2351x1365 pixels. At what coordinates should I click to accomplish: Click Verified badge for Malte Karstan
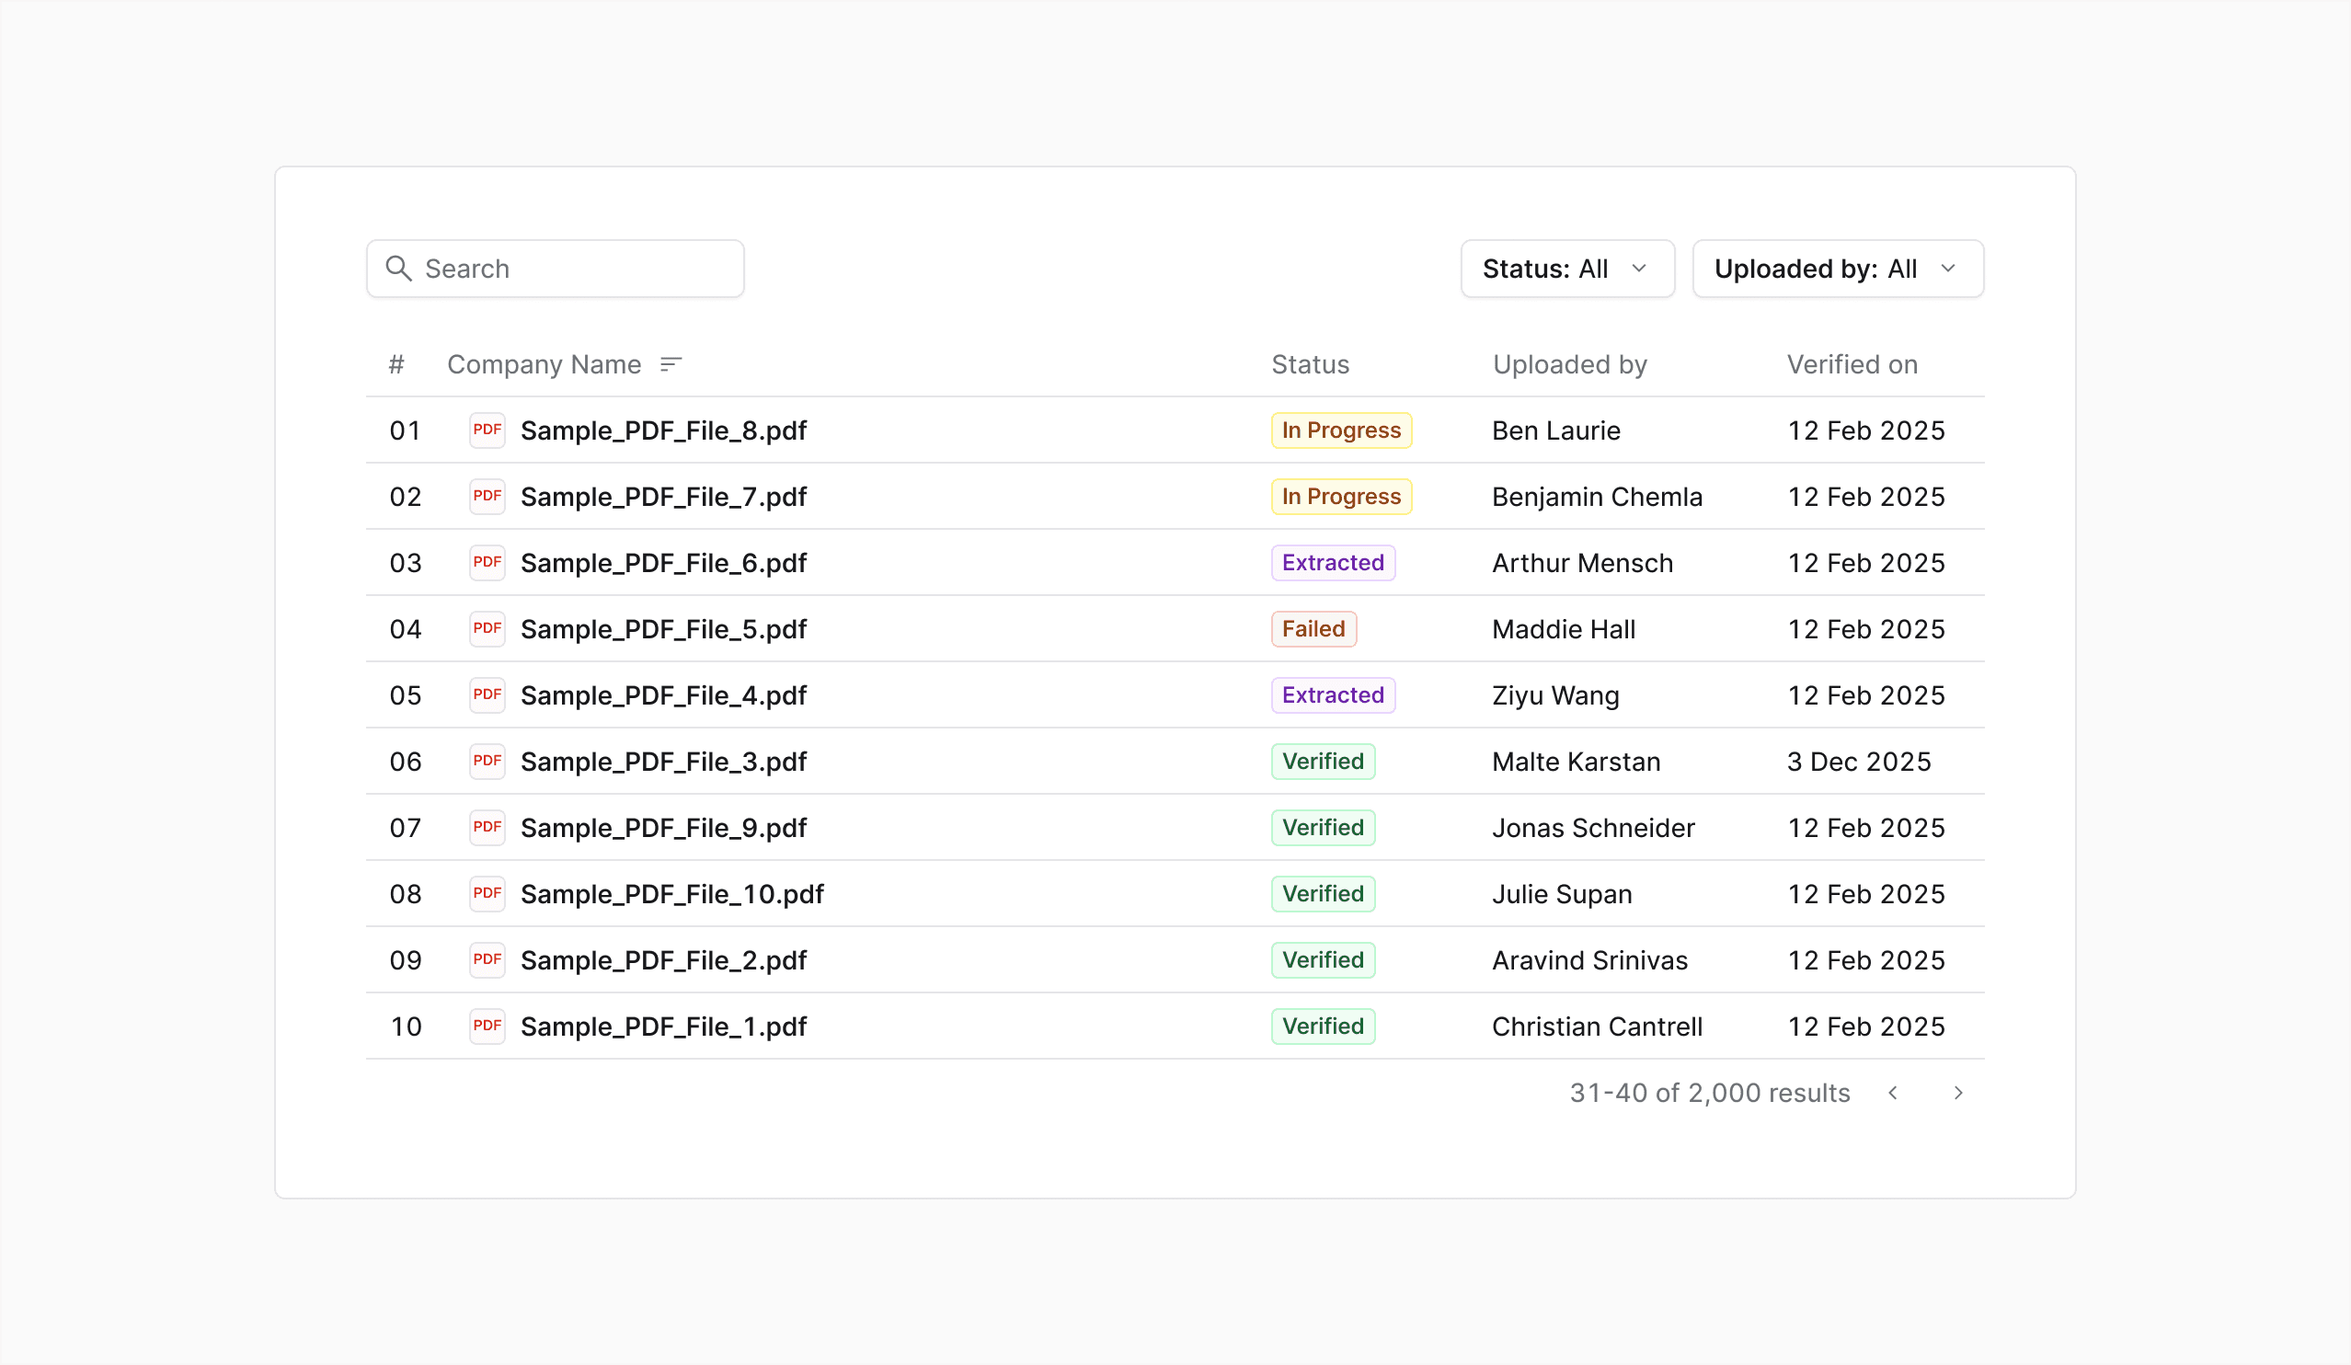1322,762
